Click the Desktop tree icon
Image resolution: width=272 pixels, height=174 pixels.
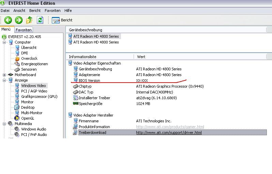pyautogui.click(x=17, y=107)
